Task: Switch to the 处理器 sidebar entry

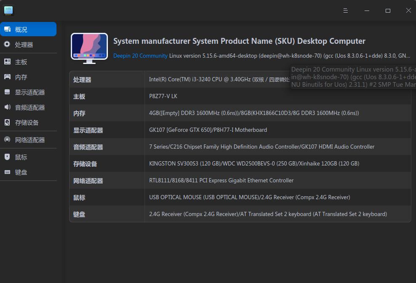Action: pyautogui.click(x=23, y=44)
